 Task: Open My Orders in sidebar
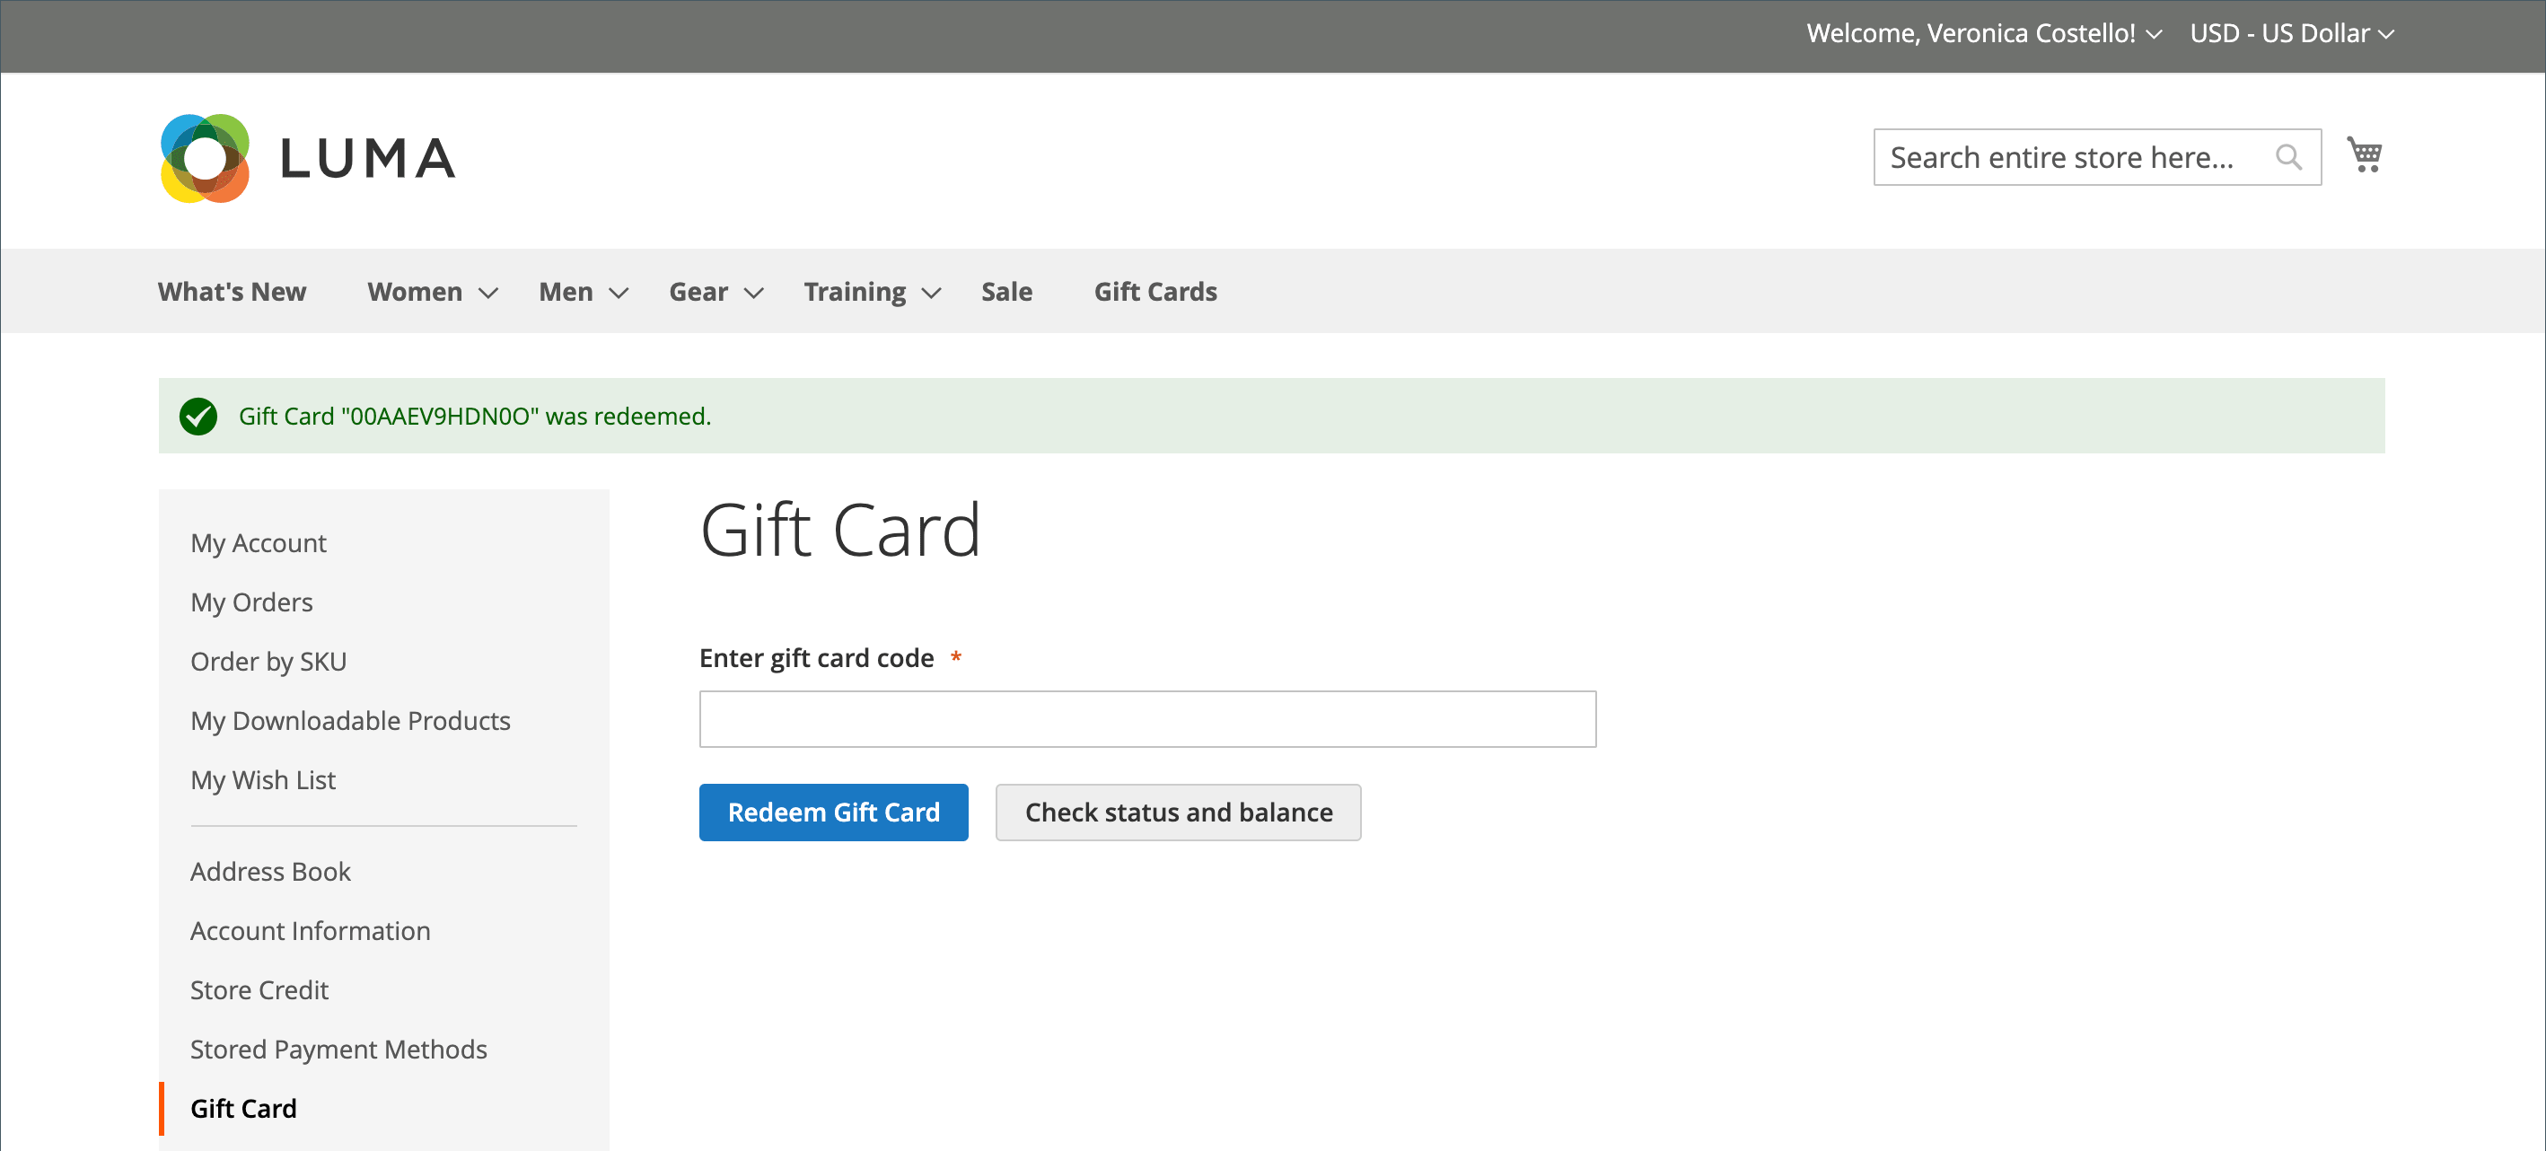[x=251, y=602]
